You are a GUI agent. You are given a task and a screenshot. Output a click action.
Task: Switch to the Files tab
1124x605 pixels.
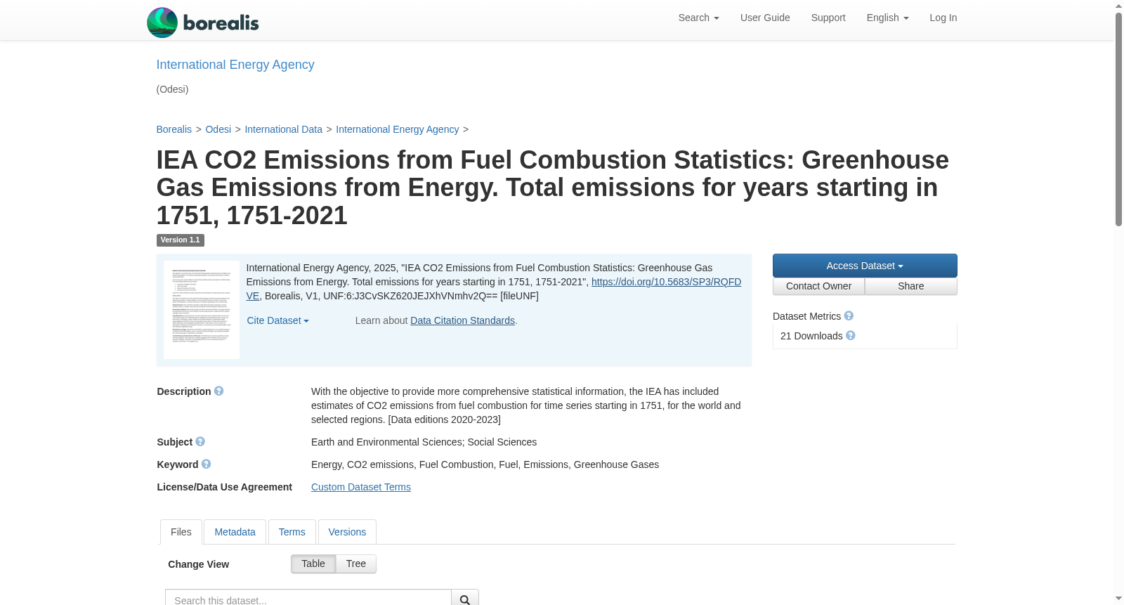coord(181,532)
